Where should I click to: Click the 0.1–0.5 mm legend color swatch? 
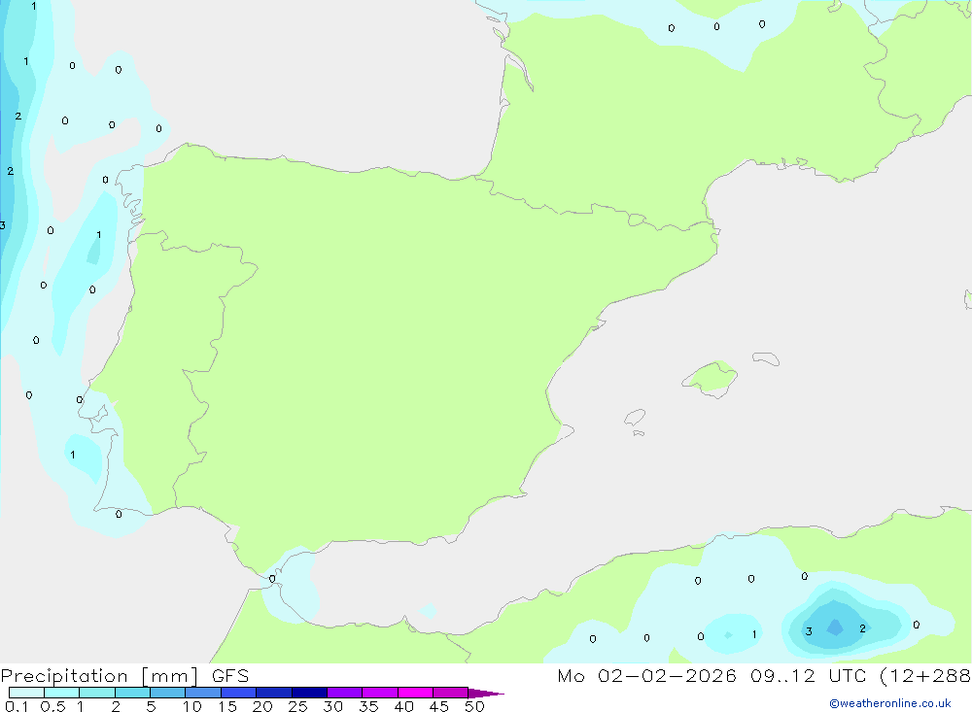[x=26, y=693]
